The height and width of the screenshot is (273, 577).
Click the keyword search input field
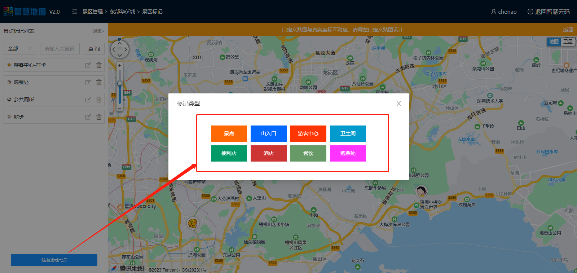coord(60,49)
